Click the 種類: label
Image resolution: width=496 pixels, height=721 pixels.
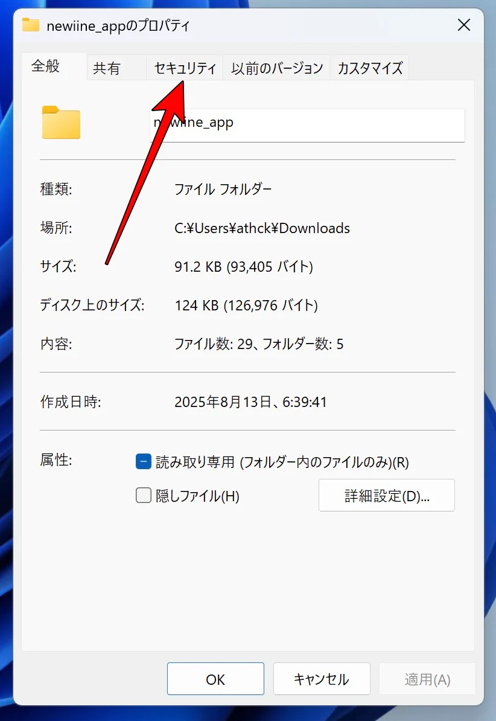56,189
